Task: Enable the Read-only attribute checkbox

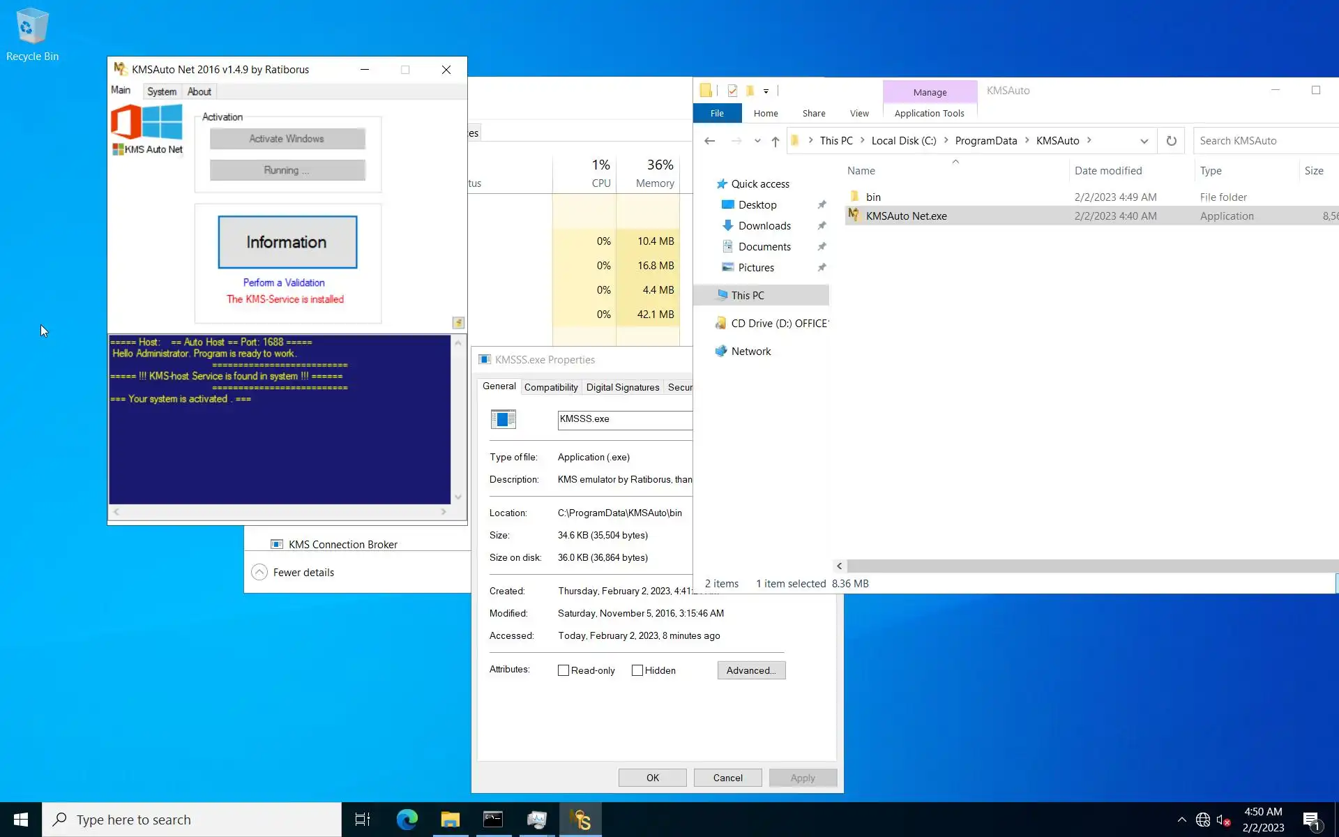Action: pyautogui.click(x=563, y=670)
